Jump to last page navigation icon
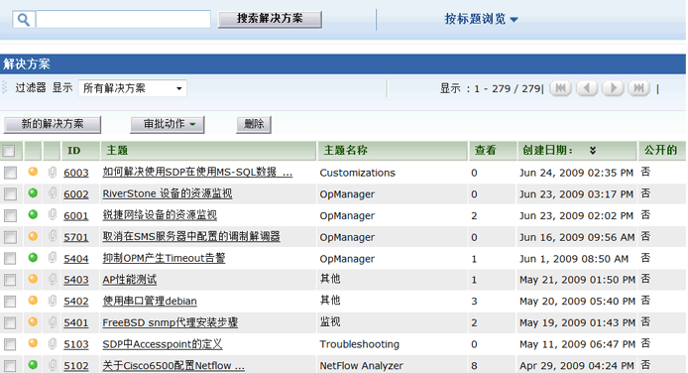This screenshot has width=688, height=373. click(638, 88)
